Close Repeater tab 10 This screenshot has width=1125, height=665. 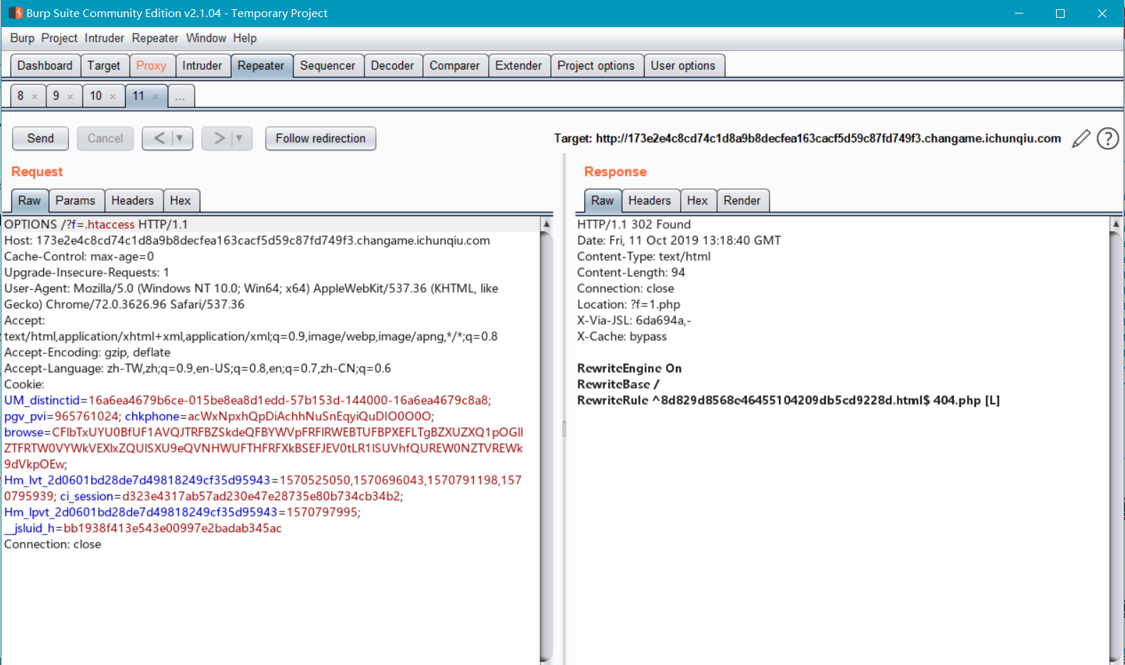click(112, 97)
